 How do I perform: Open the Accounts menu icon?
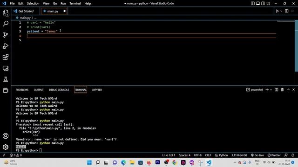click(x=6, y=136)
